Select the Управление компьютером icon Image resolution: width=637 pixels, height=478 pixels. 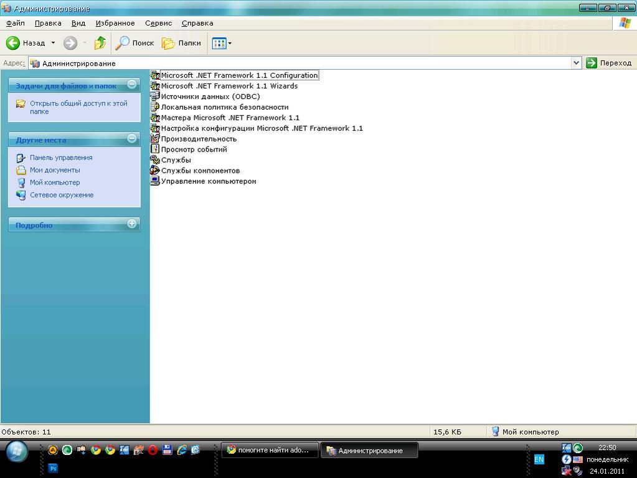click(x=155, y=181)
